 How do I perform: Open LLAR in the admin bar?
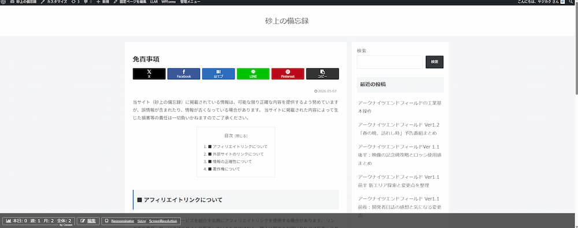coord(154,2)
